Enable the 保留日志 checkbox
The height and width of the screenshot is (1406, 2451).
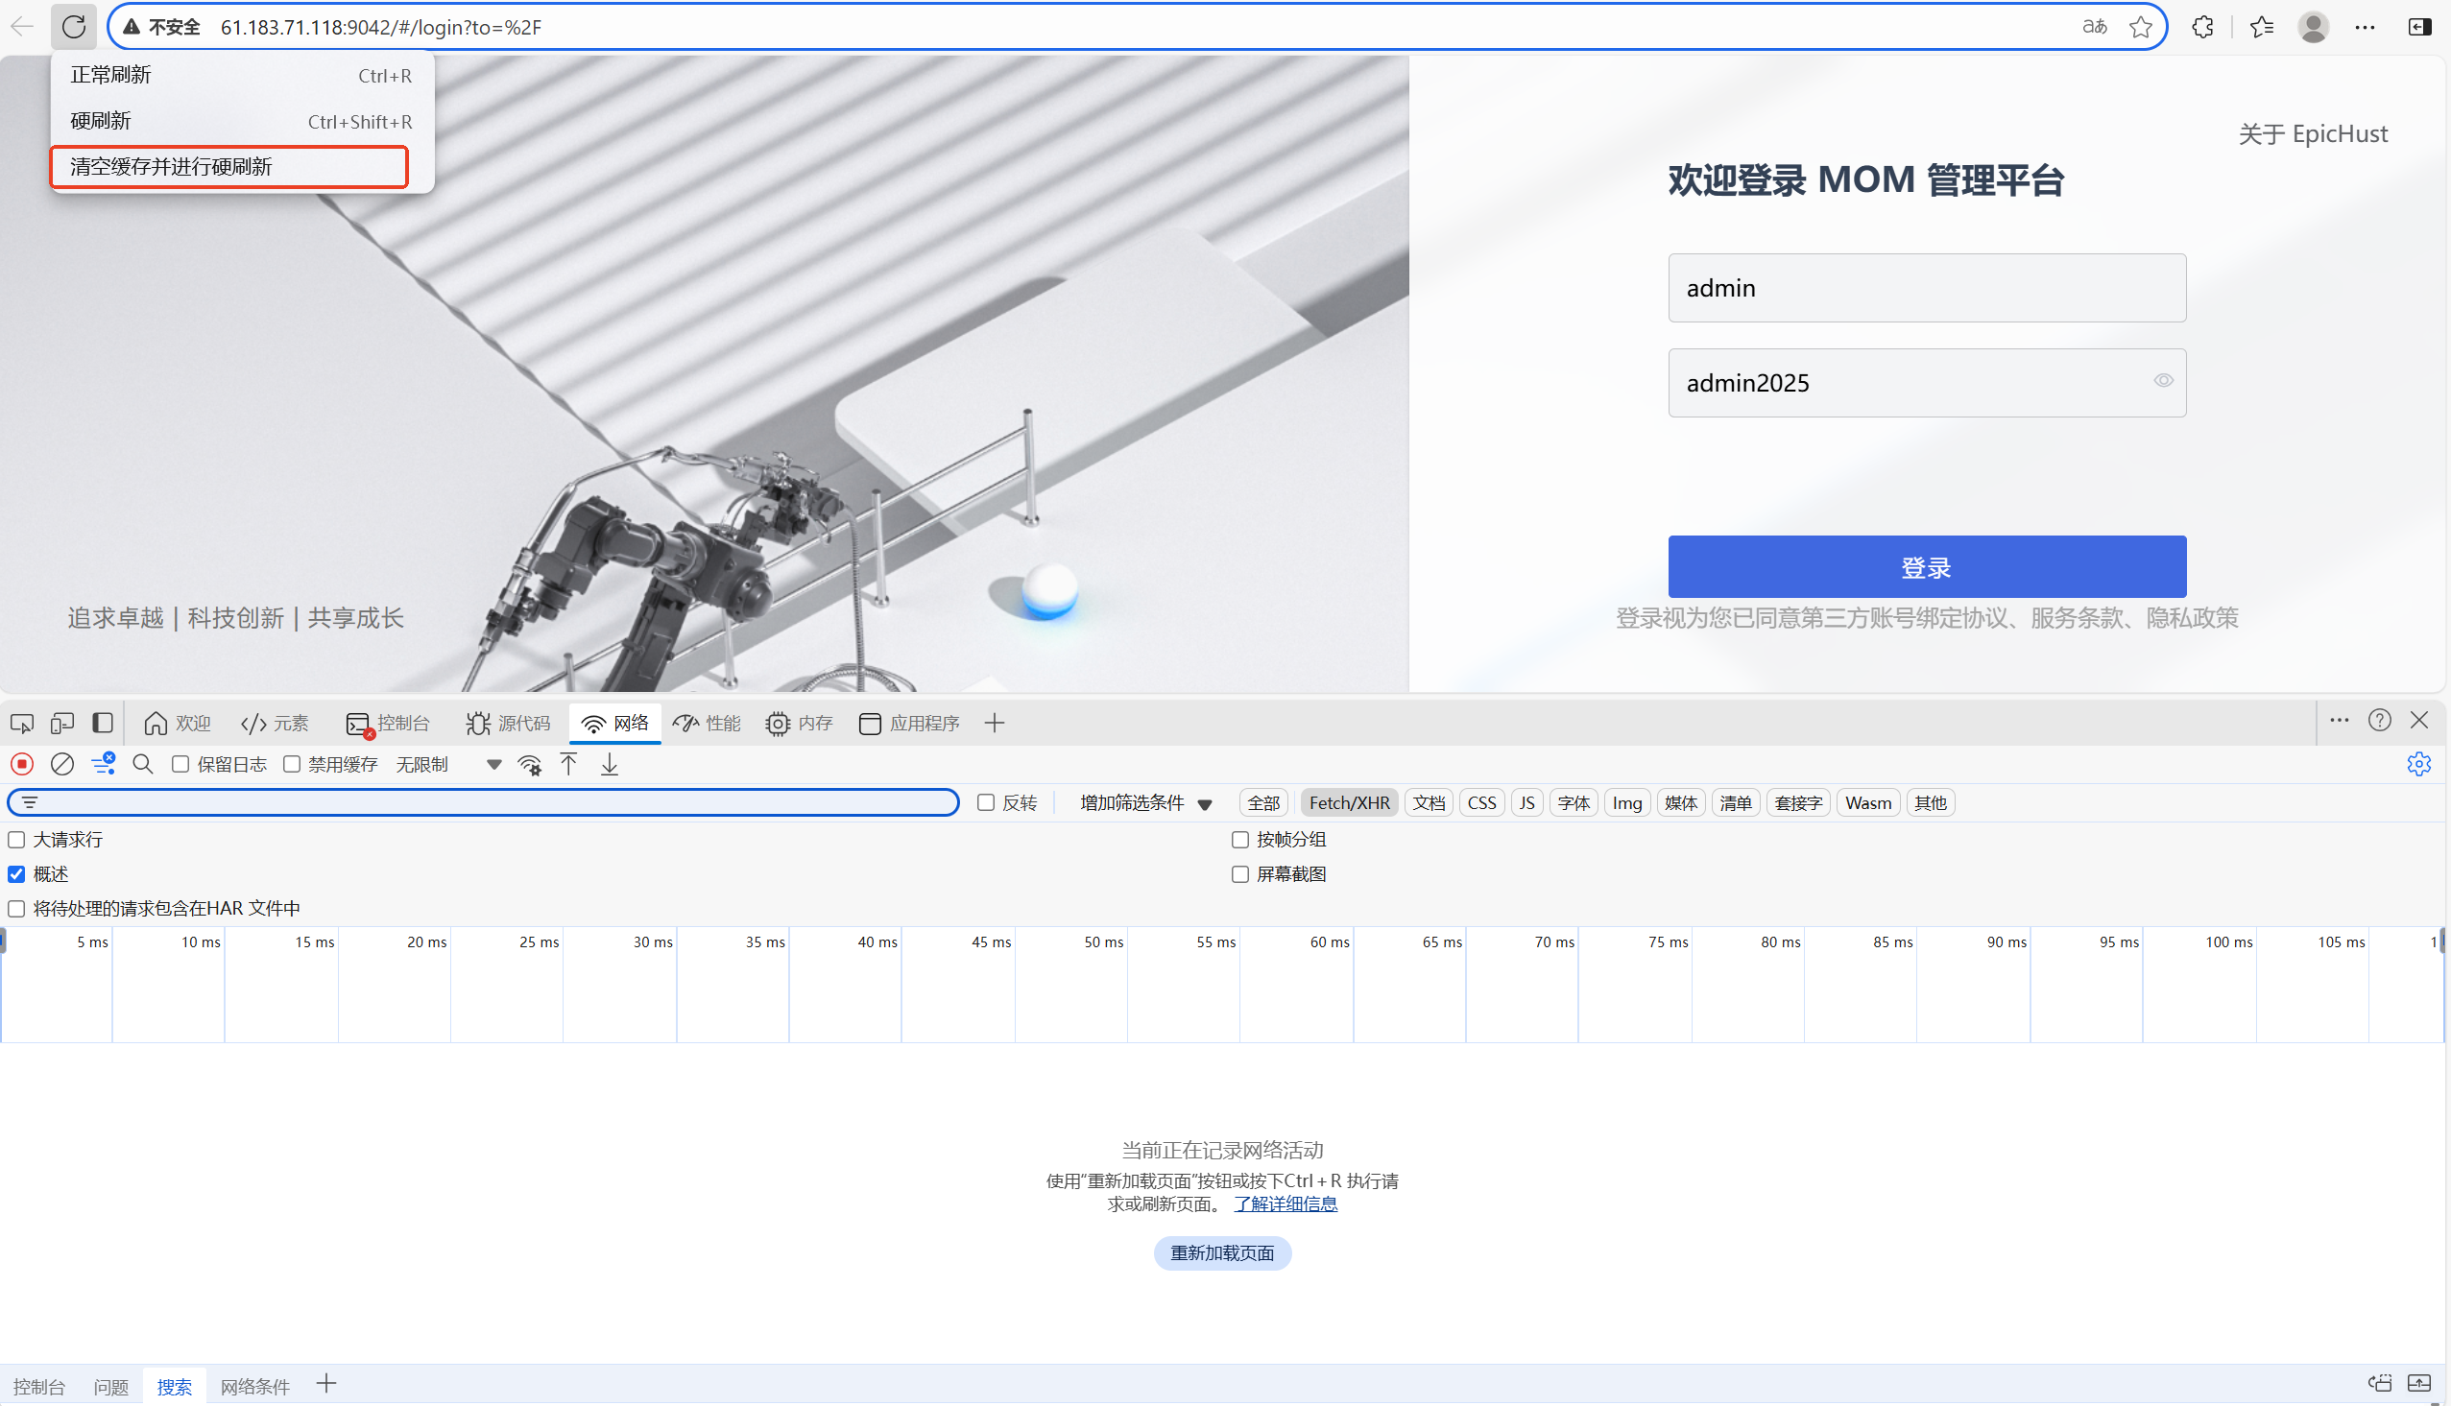pyautogui.click(x=180, y=765)
